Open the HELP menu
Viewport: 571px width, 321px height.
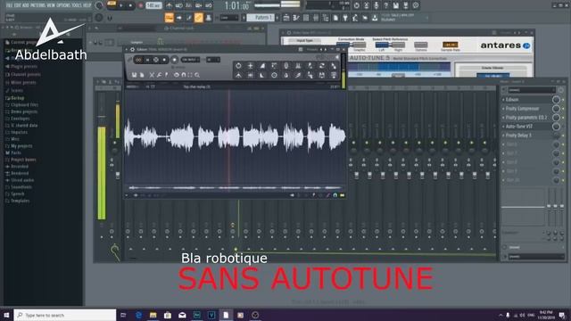[x=87, y=5]
